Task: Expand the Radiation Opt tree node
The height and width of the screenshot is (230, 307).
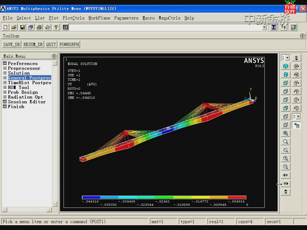Action: point(5,97)
